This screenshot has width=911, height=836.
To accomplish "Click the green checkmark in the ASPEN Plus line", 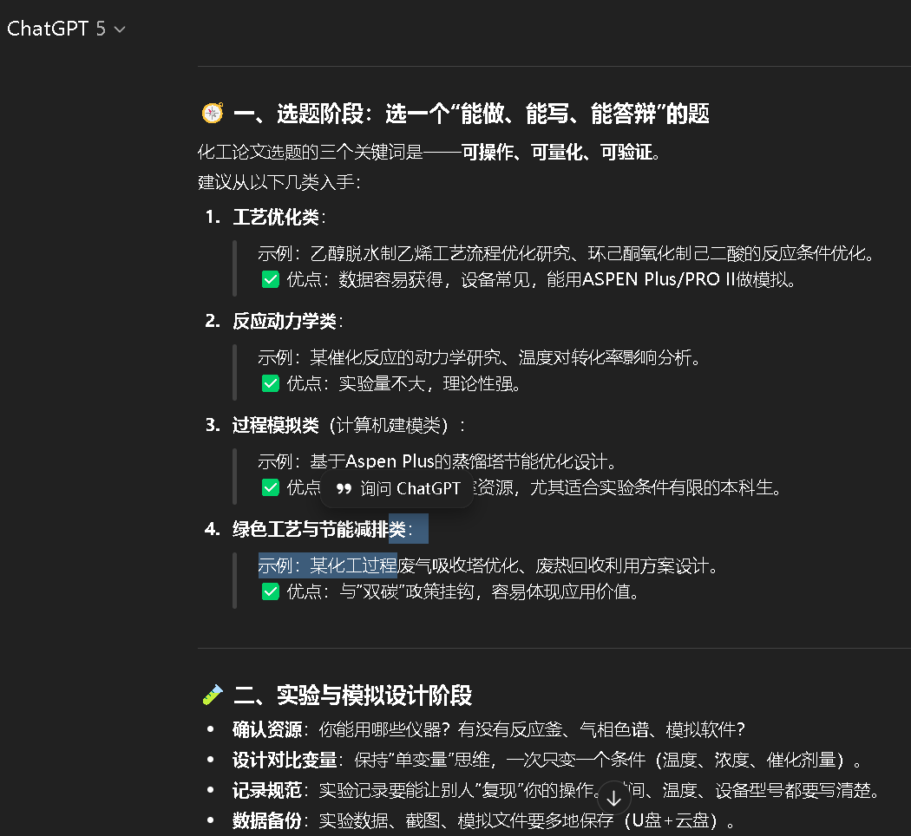I will (x=271, y=278).
